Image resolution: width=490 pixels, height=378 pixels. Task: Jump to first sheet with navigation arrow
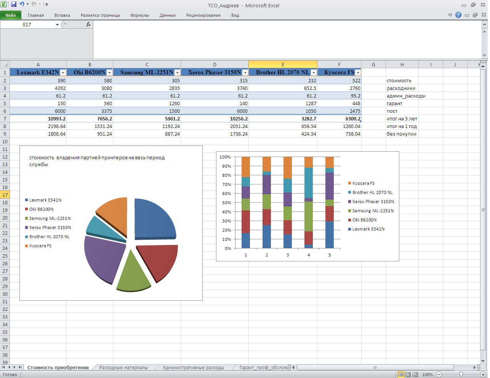[4, 367]
